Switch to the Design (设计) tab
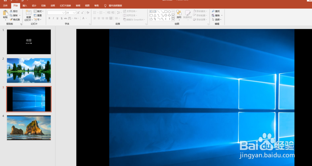Viewport: 312px width, 166px height. 34,6
